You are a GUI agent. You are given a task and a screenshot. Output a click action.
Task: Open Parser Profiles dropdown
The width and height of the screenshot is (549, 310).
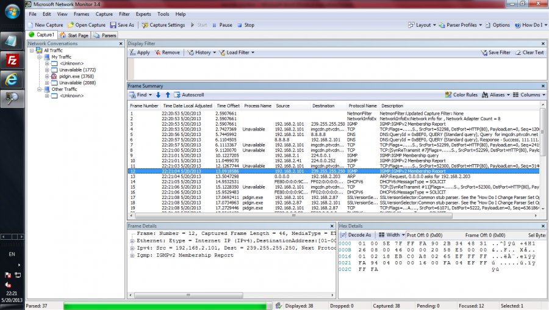[x=460, y=25]
